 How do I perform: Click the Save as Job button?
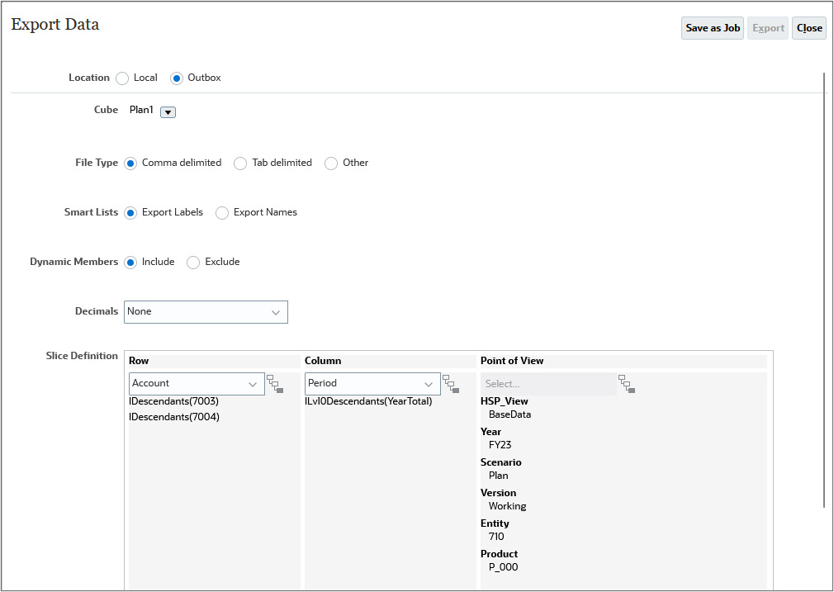tap(712, 27)
